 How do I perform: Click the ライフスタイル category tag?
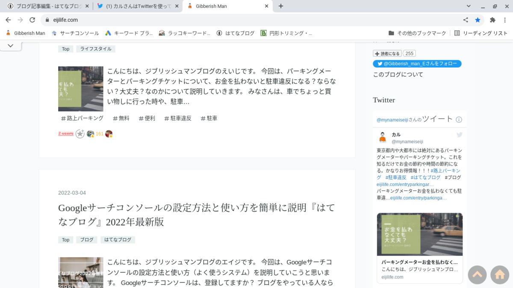coord(96,49)
